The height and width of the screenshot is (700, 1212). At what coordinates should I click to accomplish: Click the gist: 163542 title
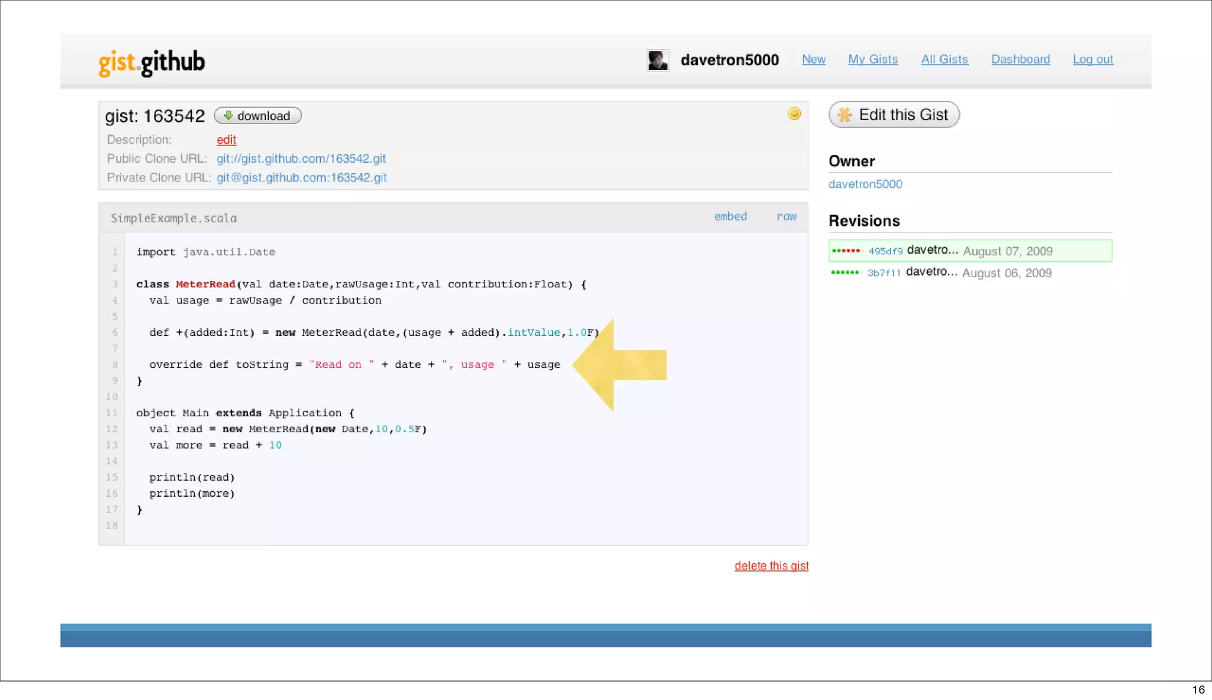click(x=154, y=116)
